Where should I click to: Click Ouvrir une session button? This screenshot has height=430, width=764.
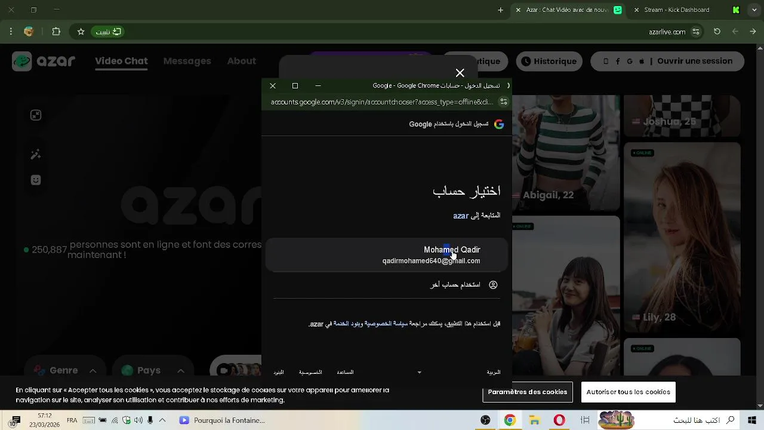pos(667,61)
